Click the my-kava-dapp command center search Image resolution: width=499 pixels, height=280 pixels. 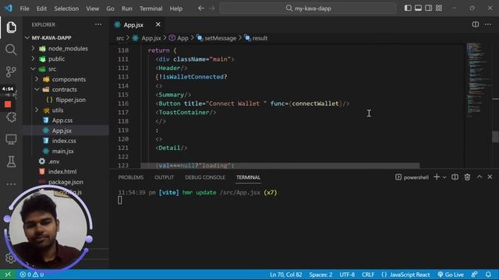[308, 9]
